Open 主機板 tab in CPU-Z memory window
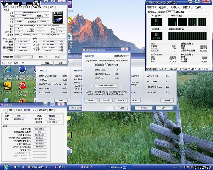The image size is (213, 170). [x=19, y=110]
